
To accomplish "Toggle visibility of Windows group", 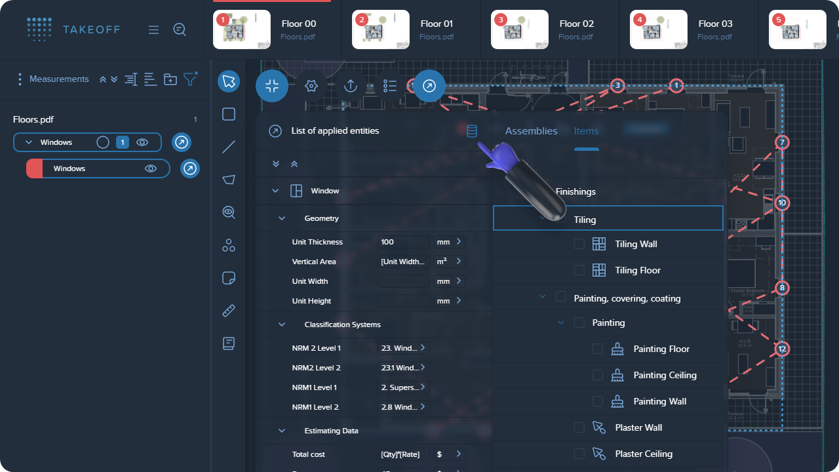I will 142,142.
